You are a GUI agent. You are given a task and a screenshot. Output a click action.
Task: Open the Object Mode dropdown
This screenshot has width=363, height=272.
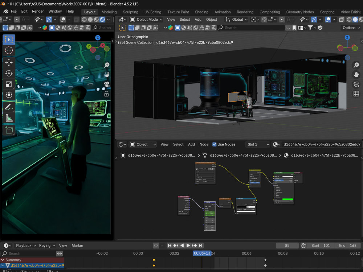click(x=146, y=20)
